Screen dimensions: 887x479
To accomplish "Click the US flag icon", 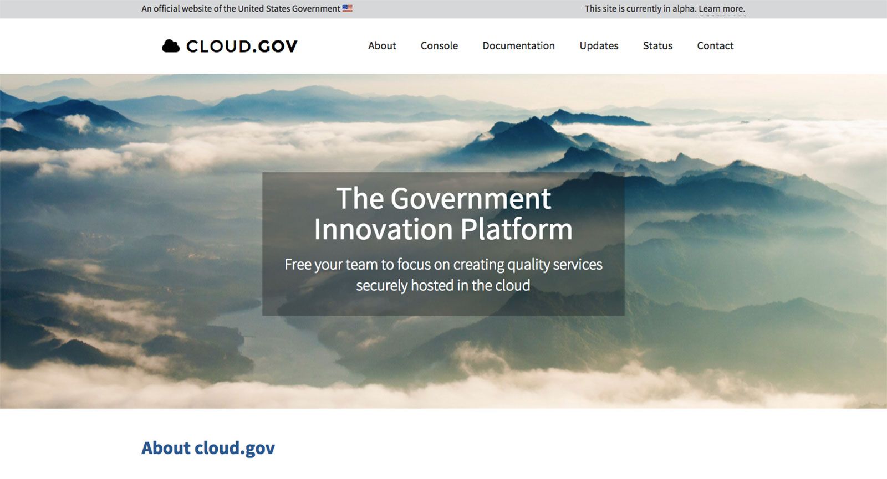I will (348, 8).
